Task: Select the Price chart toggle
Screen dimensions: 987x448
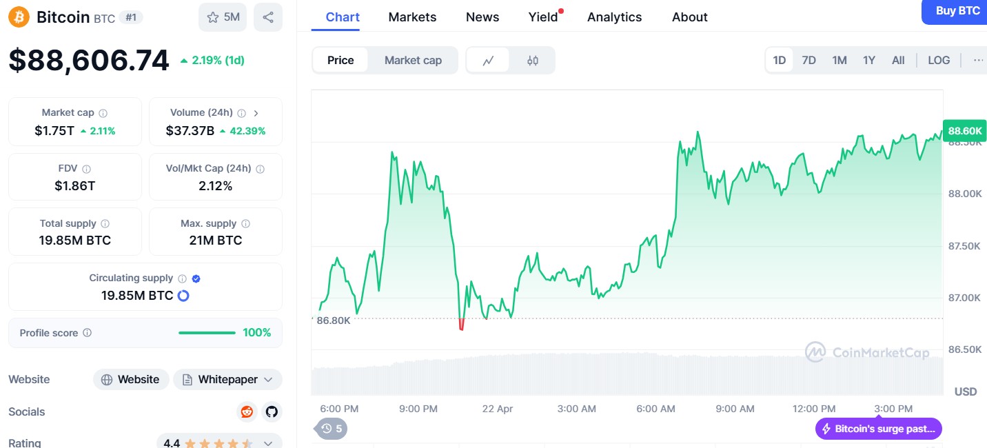Action: (x=340, y=61)
